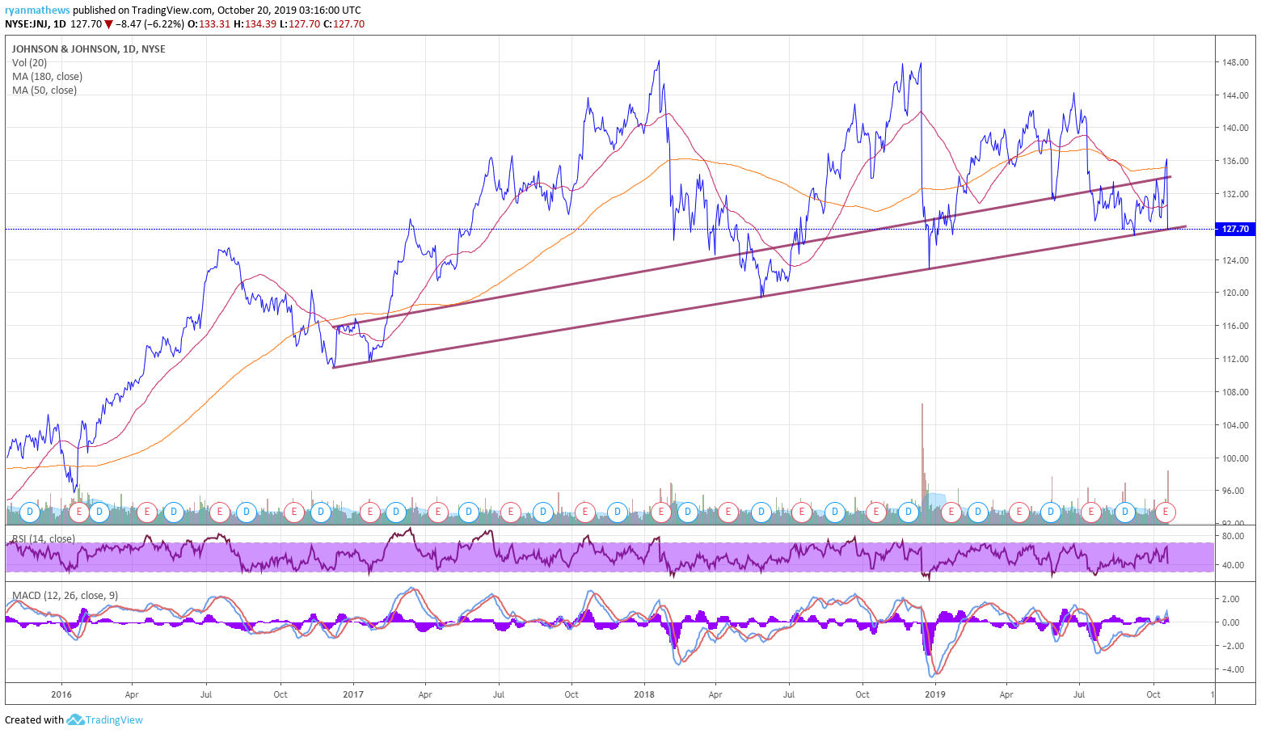Select the RSI (14, close) pane label
Screen dimensions: 1261x734
point(44,538)
